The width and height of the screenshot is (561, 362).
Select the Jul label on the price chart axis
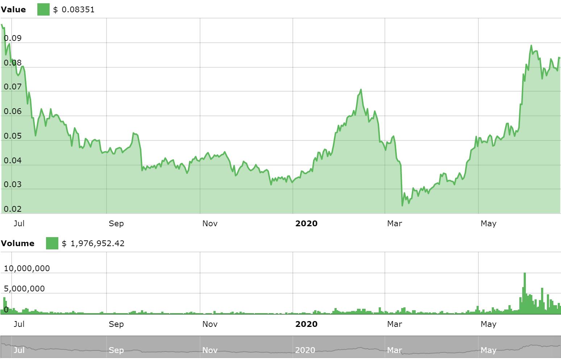[20, 223]
